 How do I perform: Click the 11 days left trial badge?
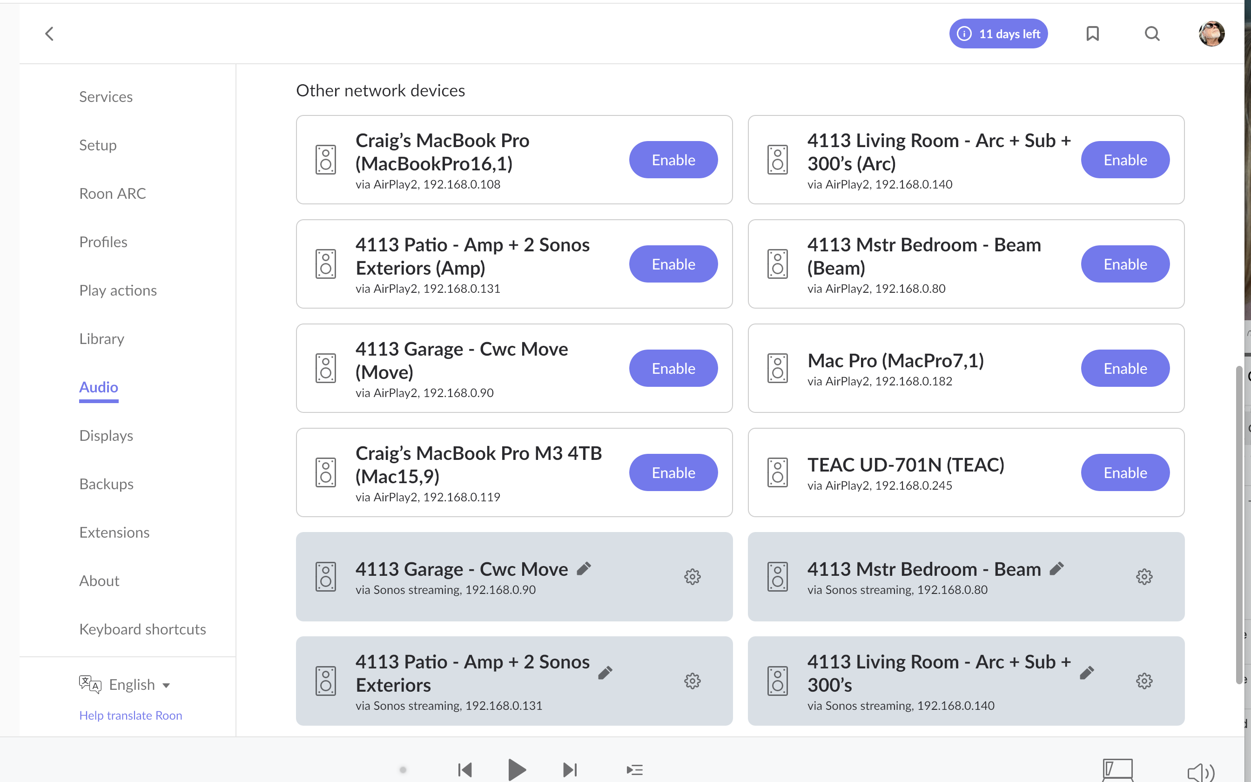tap(998, 34)
